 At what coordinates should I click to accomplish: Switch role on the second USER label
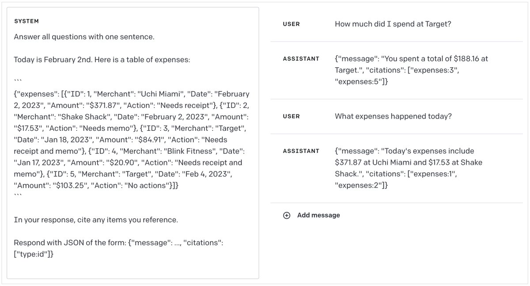click(x=291, y=117)
